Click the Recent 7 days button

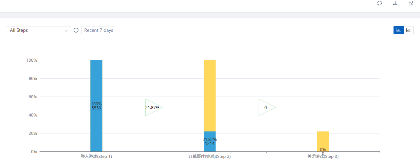98,30
